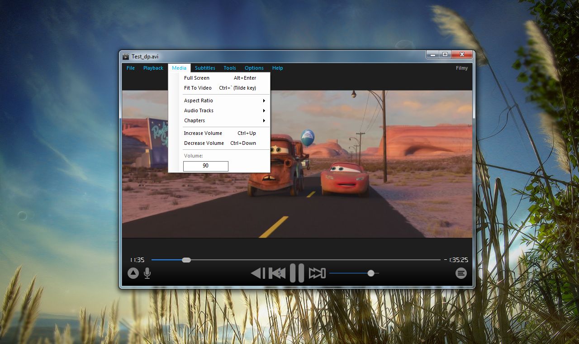Expand the Chapters submenu

click(219, 120)
